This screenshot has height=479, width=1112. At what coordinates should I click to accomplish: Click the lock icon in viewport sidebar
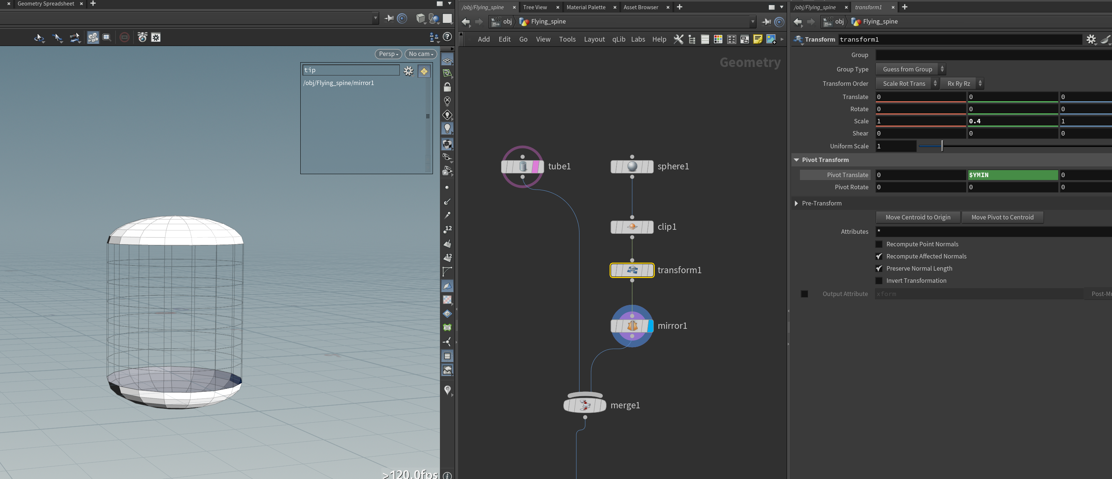[447, 87]
